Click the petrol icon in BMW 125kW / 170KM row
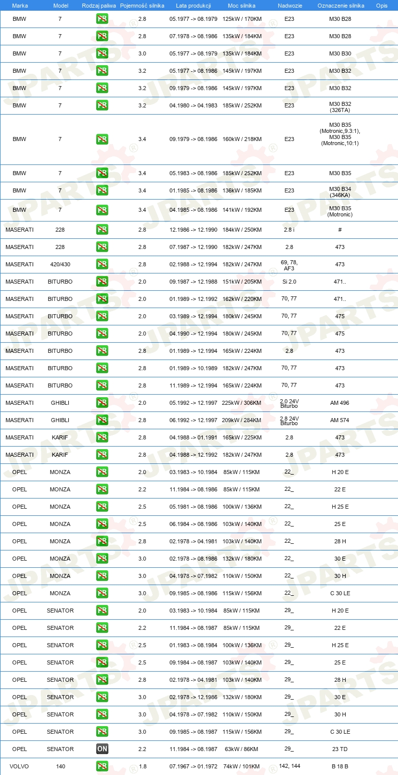Viewport: 398px width, 775px height. pos(102,19)
